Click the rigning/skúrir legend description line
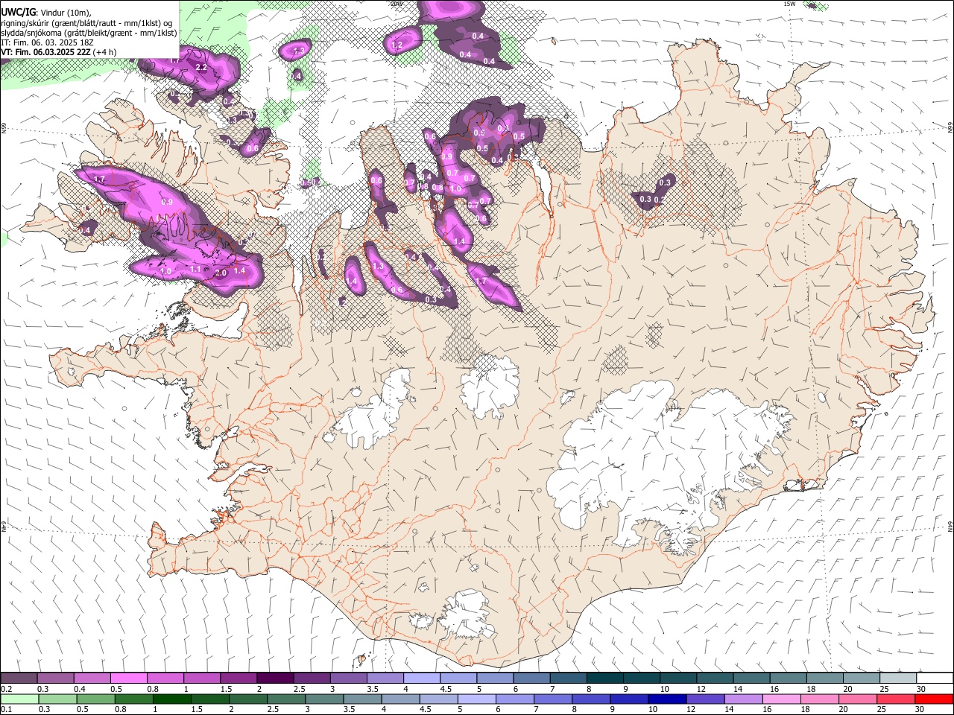The width and height of the screenshot is (954, 715). 86,22
